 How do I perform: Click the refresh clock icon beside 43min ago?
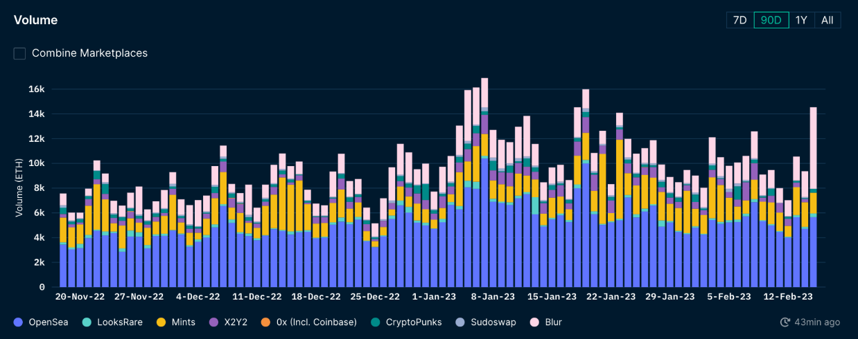pyautogui.click(x=785, y=322)
